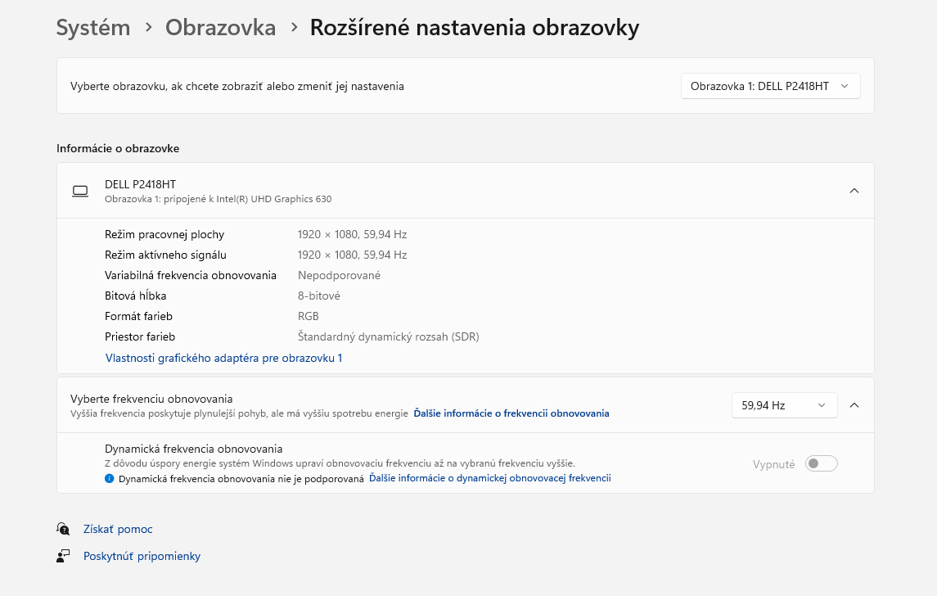Click the Získať pomoc headset icon
The width and height of the screenshot is (937, 596).
tap(64, 529)
